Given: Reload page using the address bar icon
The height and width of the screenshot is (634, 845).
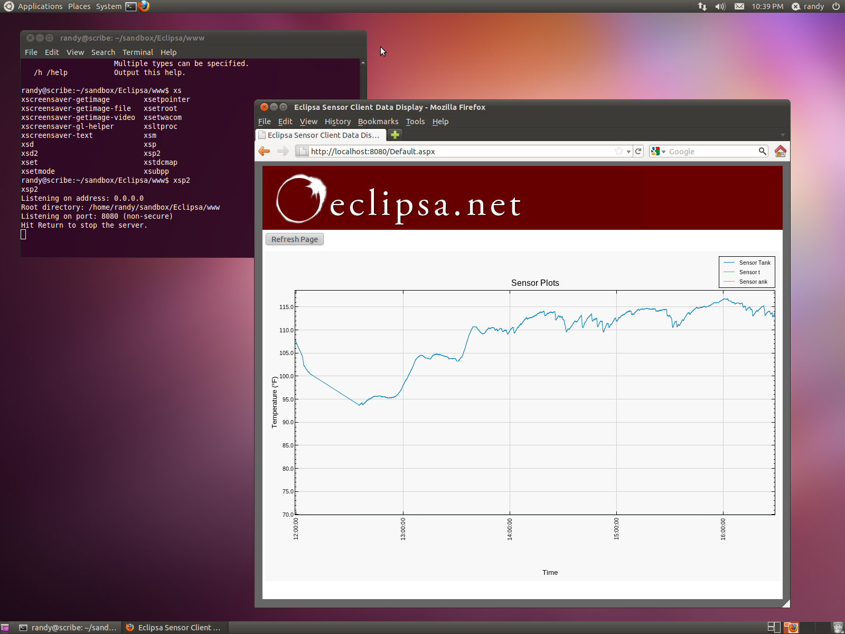Looking at the screenshot, I should 639,152.
